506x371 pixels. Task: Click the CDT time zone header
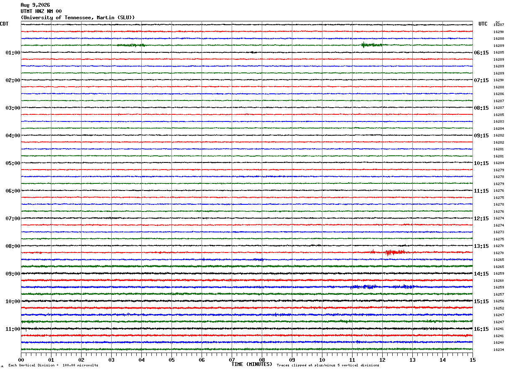click(x=4, y=24)
